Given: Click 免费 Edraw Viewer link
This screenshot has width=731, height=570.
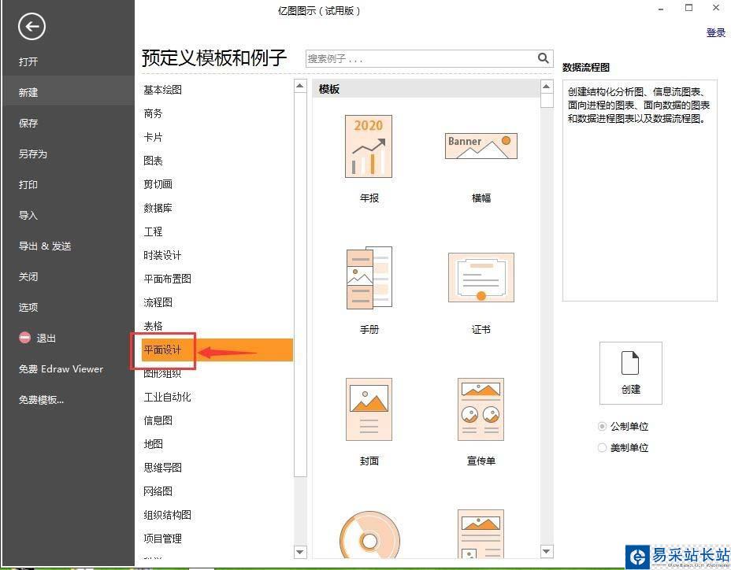Looking at the screenshot, I should coord(61,368).
